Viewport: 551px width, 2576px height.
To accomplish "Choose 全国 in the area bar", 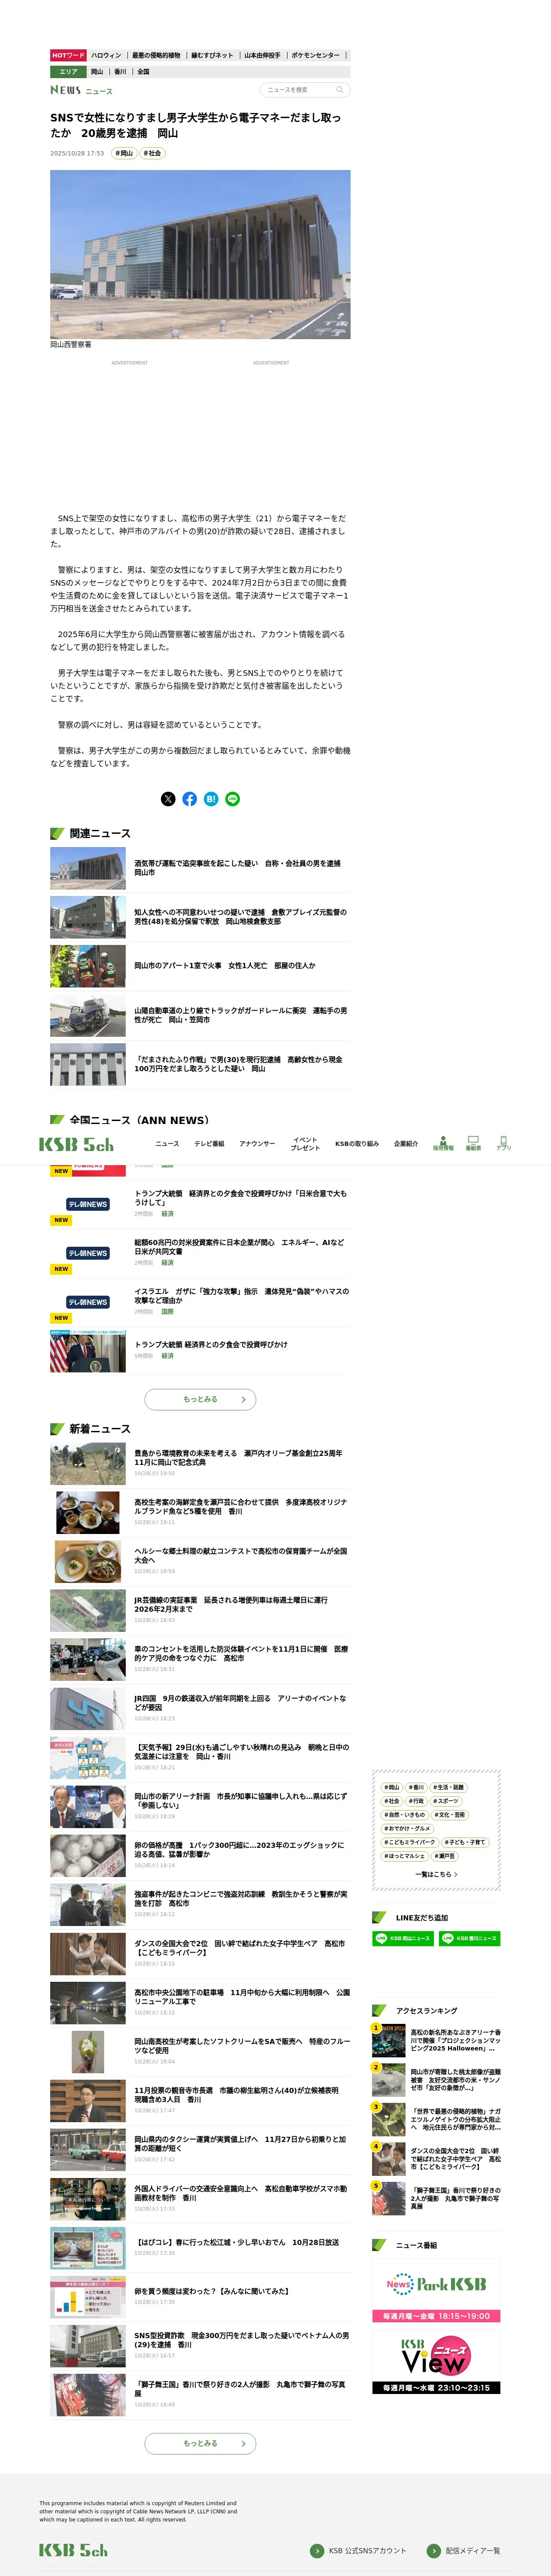I will coord(143,72).
